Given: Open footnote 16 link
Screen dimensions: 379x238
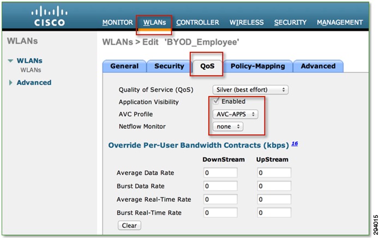Looking at the screenshot, I should coord(294,144).
